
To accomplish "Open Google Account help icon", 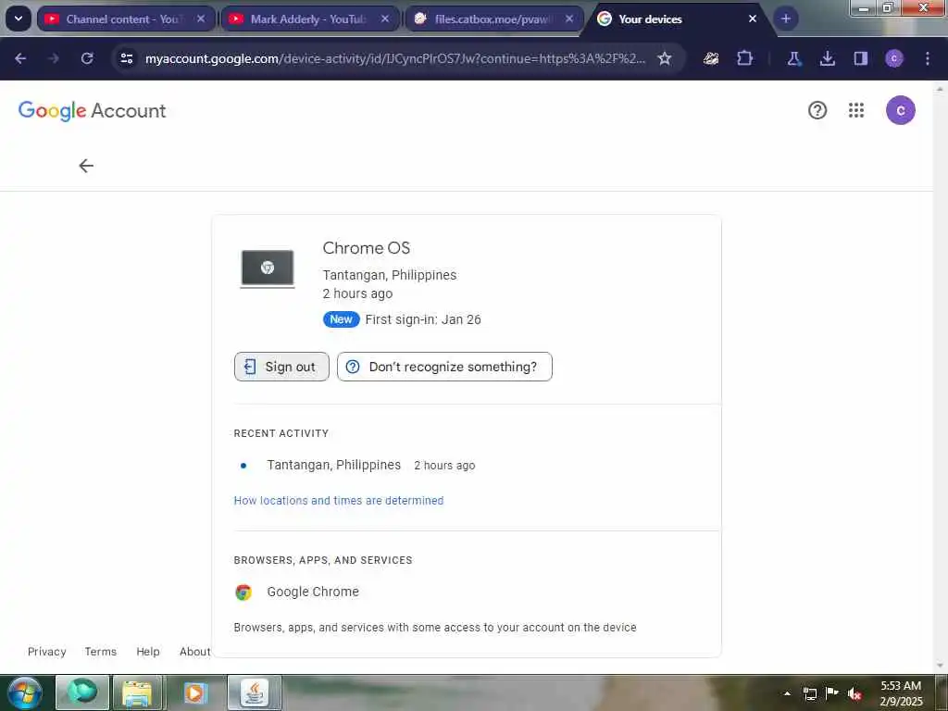I will pyautogui.click(x=817, y=110).
